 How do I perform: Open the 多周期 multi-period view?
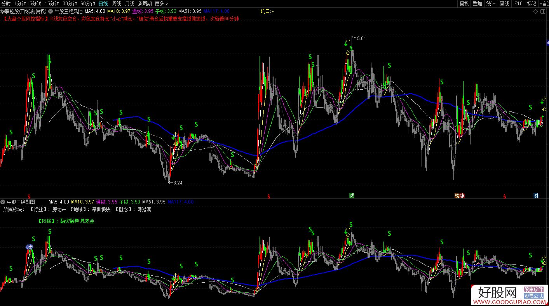[x=145, y=3]
